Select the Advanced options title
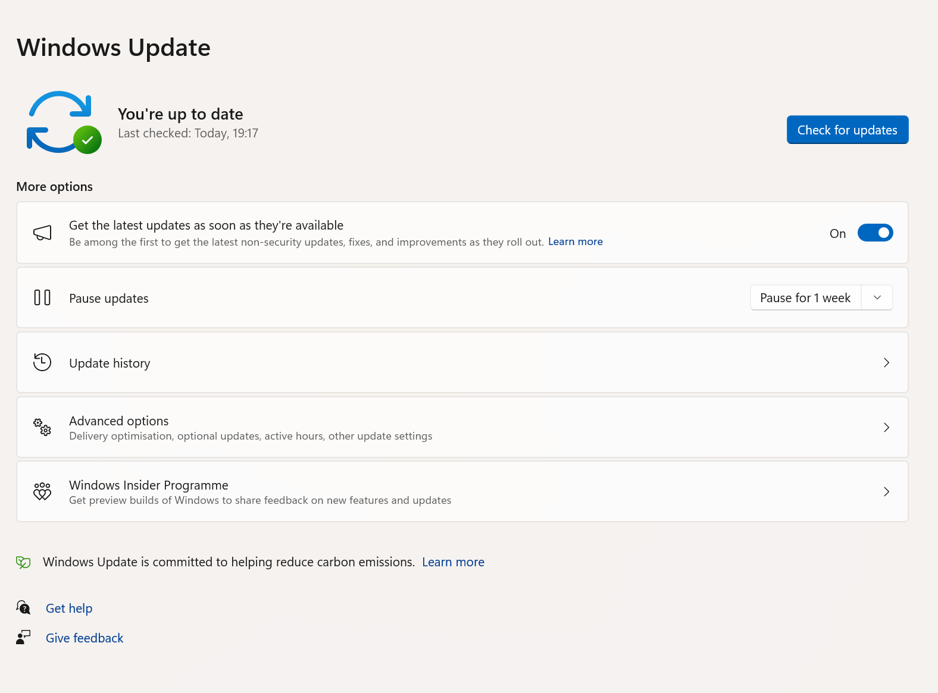938x693 pixels. tap(119, 421)
